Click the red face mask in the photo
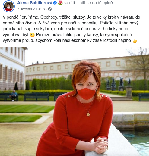 (86, 93)
